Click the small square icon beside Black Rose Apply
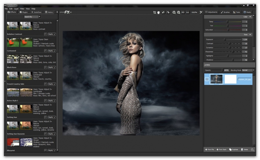260x160 pixels. tap(45, 67)
